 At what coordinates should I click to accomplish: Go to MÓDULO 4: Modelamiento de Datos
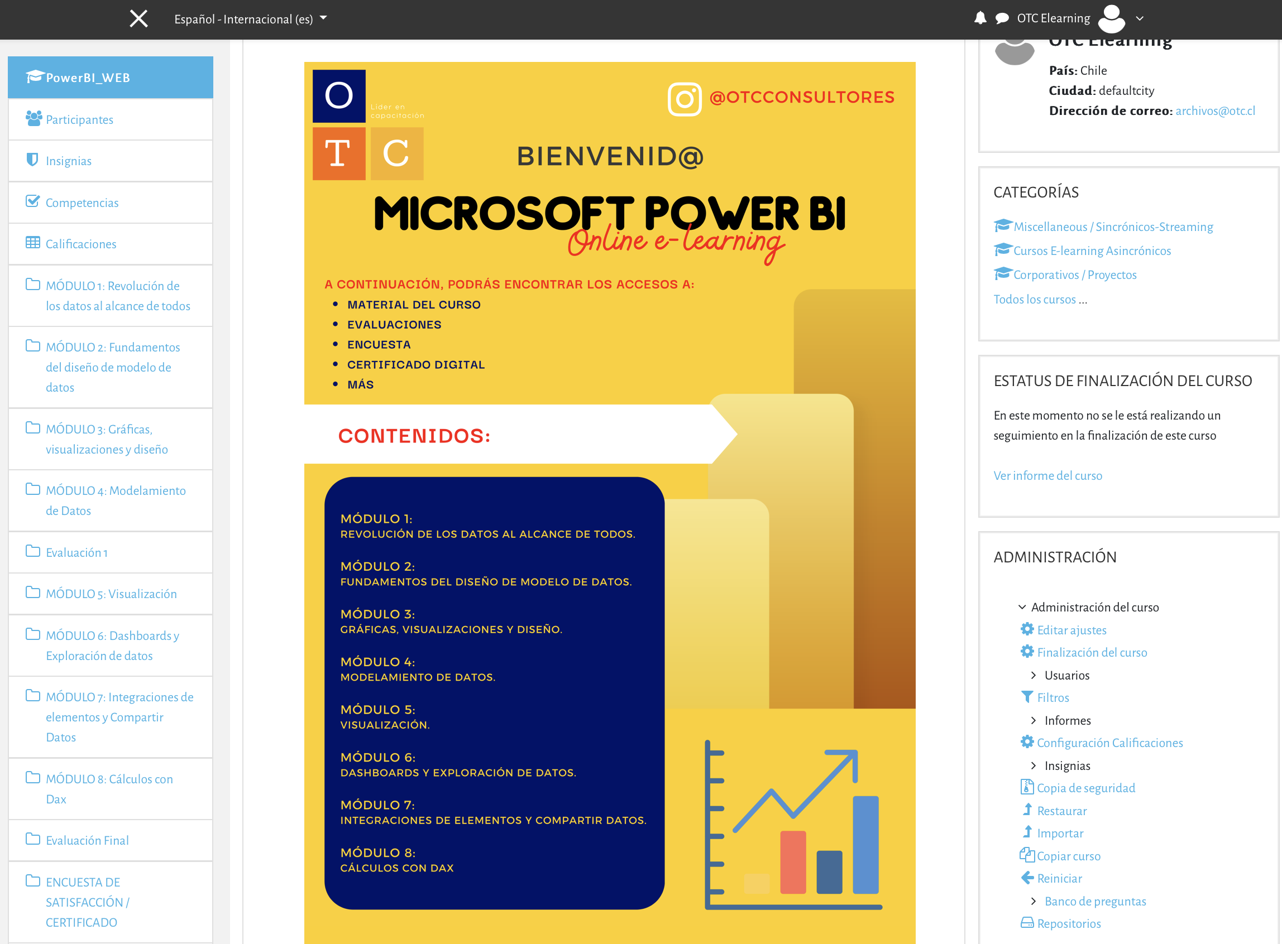tap(111, 500)
